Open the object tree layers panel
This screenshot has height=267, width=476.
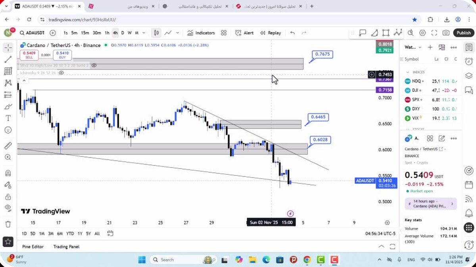click(x=468, y=76)
